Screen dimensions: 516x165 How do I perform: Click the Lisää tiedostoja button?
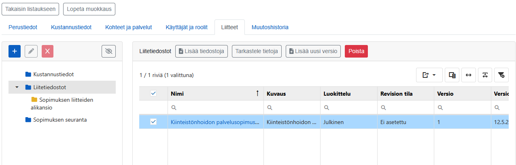[202, 51]
